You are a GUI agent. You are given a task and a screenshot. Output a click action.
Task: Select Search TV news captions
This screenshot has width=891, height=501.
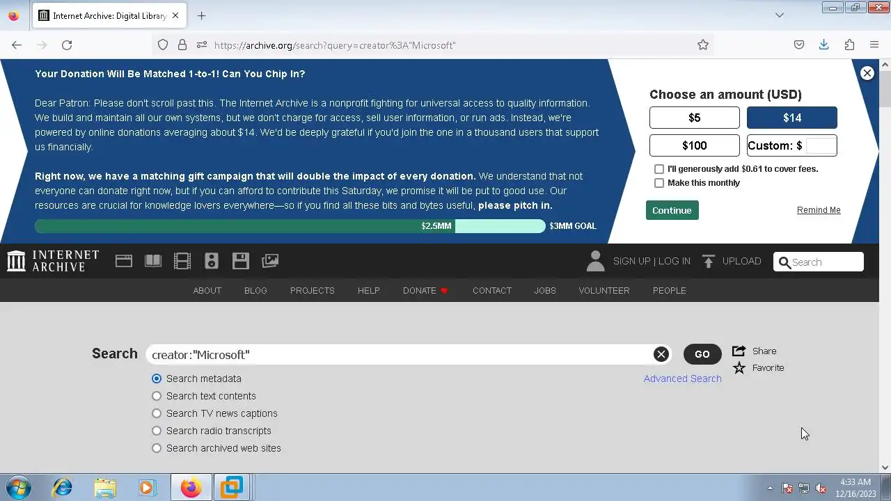click(157, 413)
